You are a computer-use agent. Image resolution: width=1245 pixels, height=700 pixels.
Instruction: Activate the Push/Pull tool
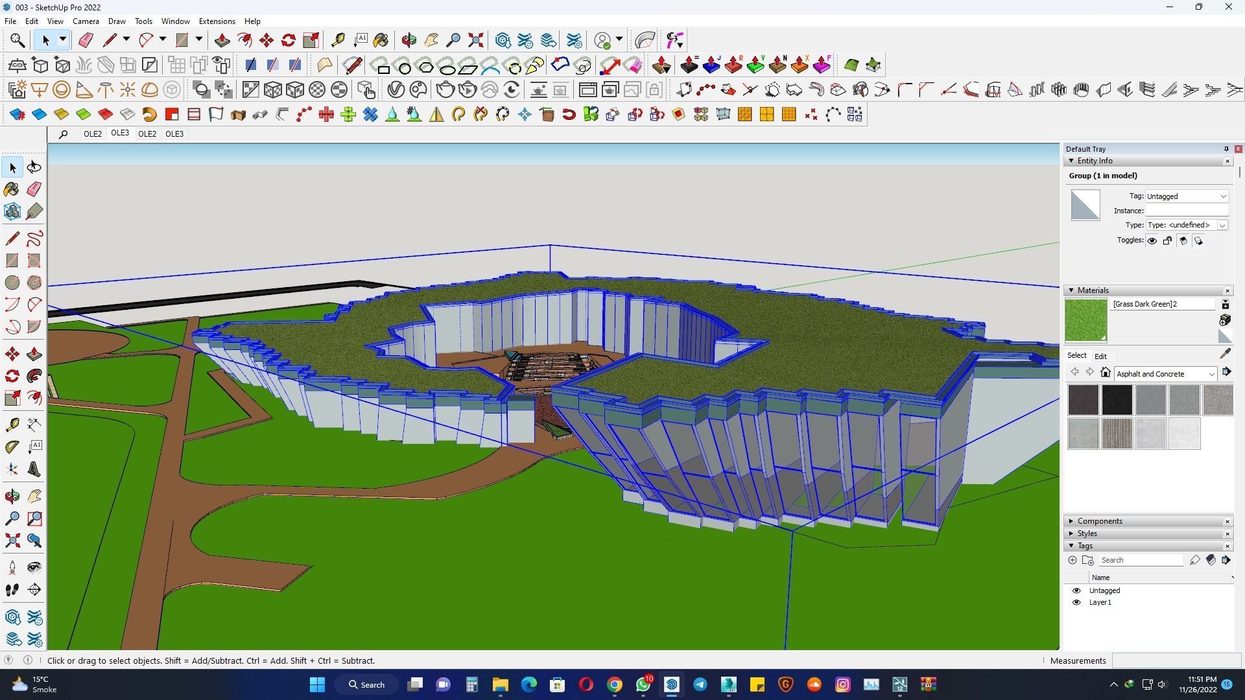[34, 354]
